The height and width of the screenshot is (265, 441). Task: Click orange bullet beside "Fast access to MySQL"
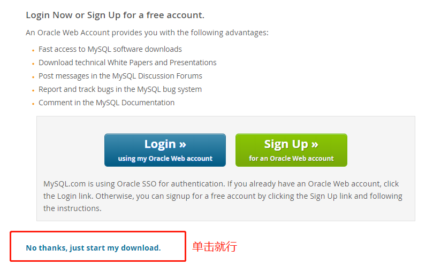33,51
